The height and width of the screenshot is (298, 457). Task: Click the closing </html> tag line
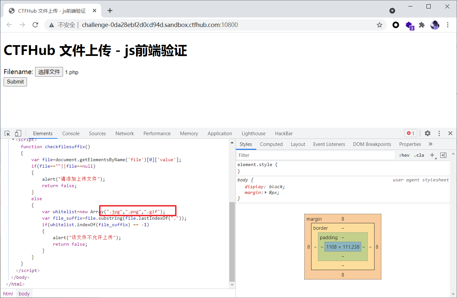[16, 284]
